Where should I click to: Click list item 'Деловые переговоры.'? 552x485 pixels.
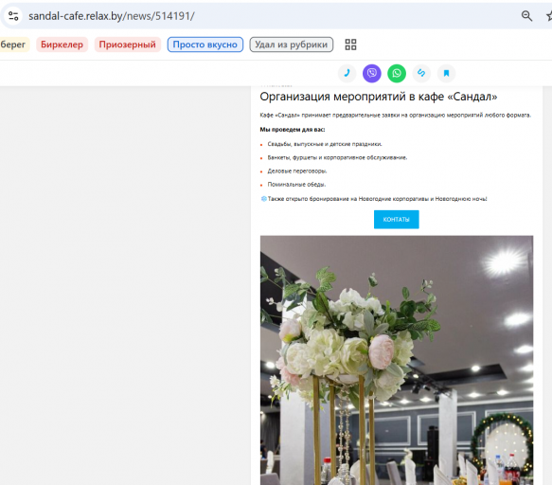click(x=297, y=171)
